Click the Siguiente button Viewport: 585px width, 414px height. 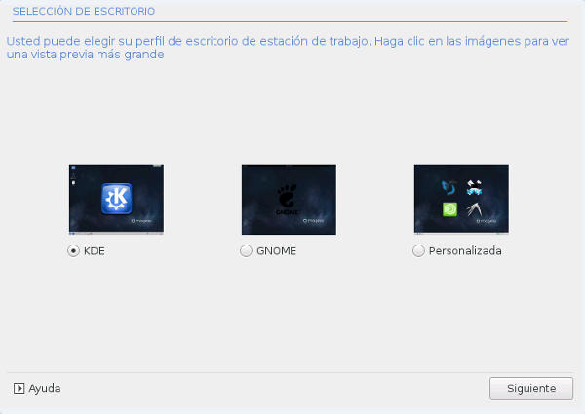[x=531, y=389]
